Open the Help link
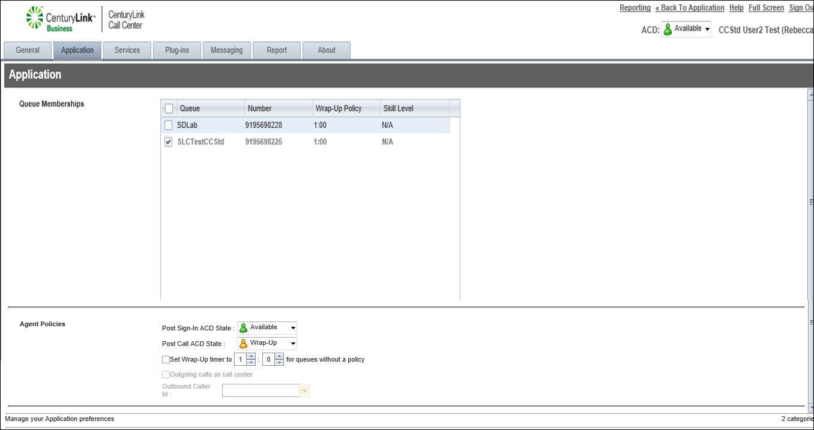The height and width of the screenshot is (430, 814). 737,8
